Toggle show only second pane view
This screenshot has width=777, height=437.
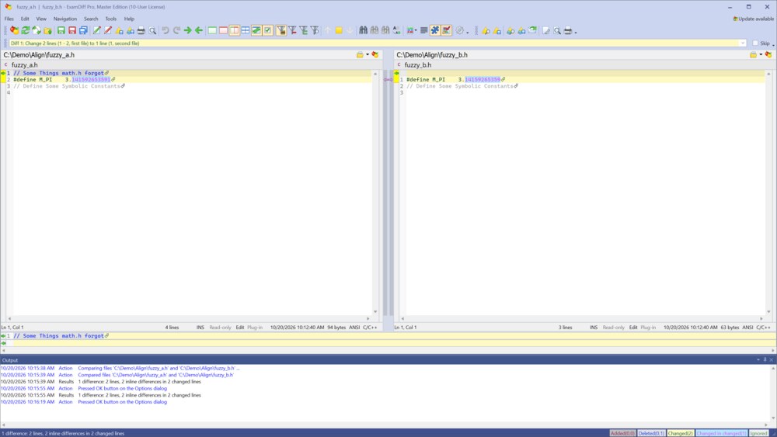pos(224,31)
